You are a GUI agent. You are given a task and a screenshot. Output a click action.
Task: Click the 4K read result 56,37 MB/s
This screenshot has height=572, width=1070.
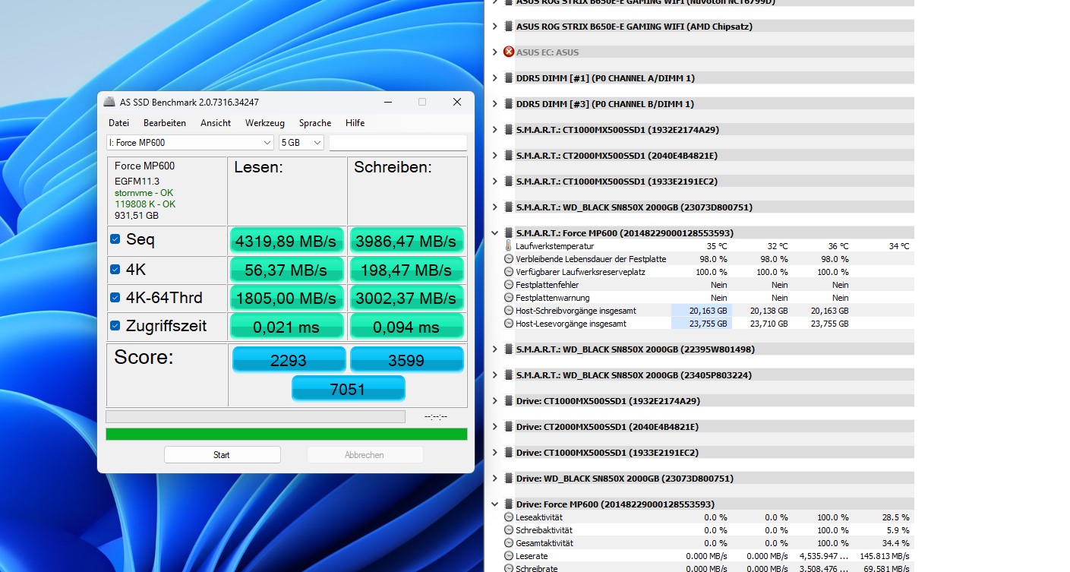click(x=286, y=270)
